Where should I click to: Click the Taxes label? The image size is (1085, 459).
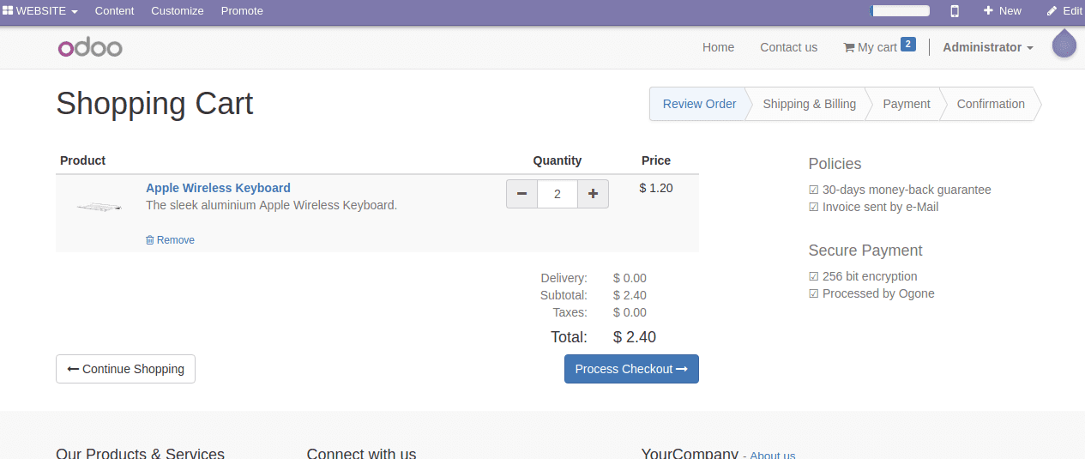pos(570,312)
